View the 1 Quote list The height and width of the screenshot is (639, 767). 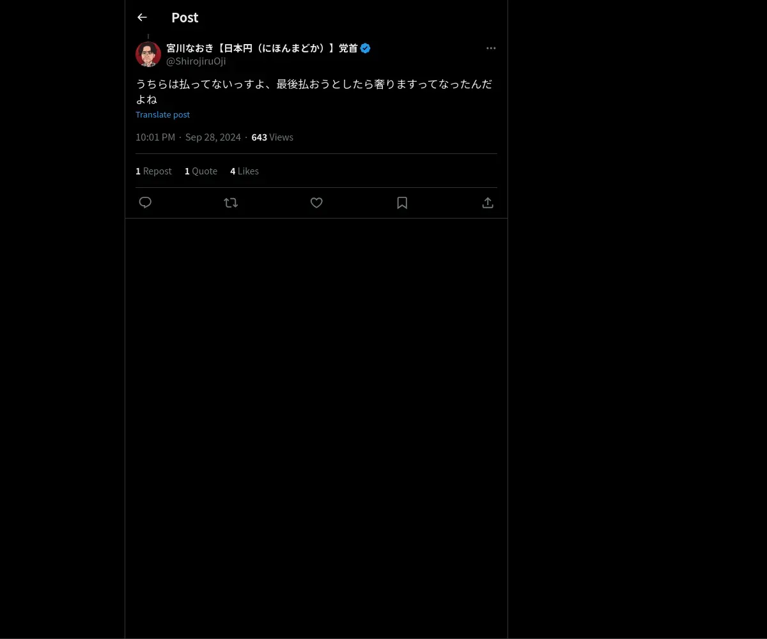pyautogui.click(x=201, y=171)
